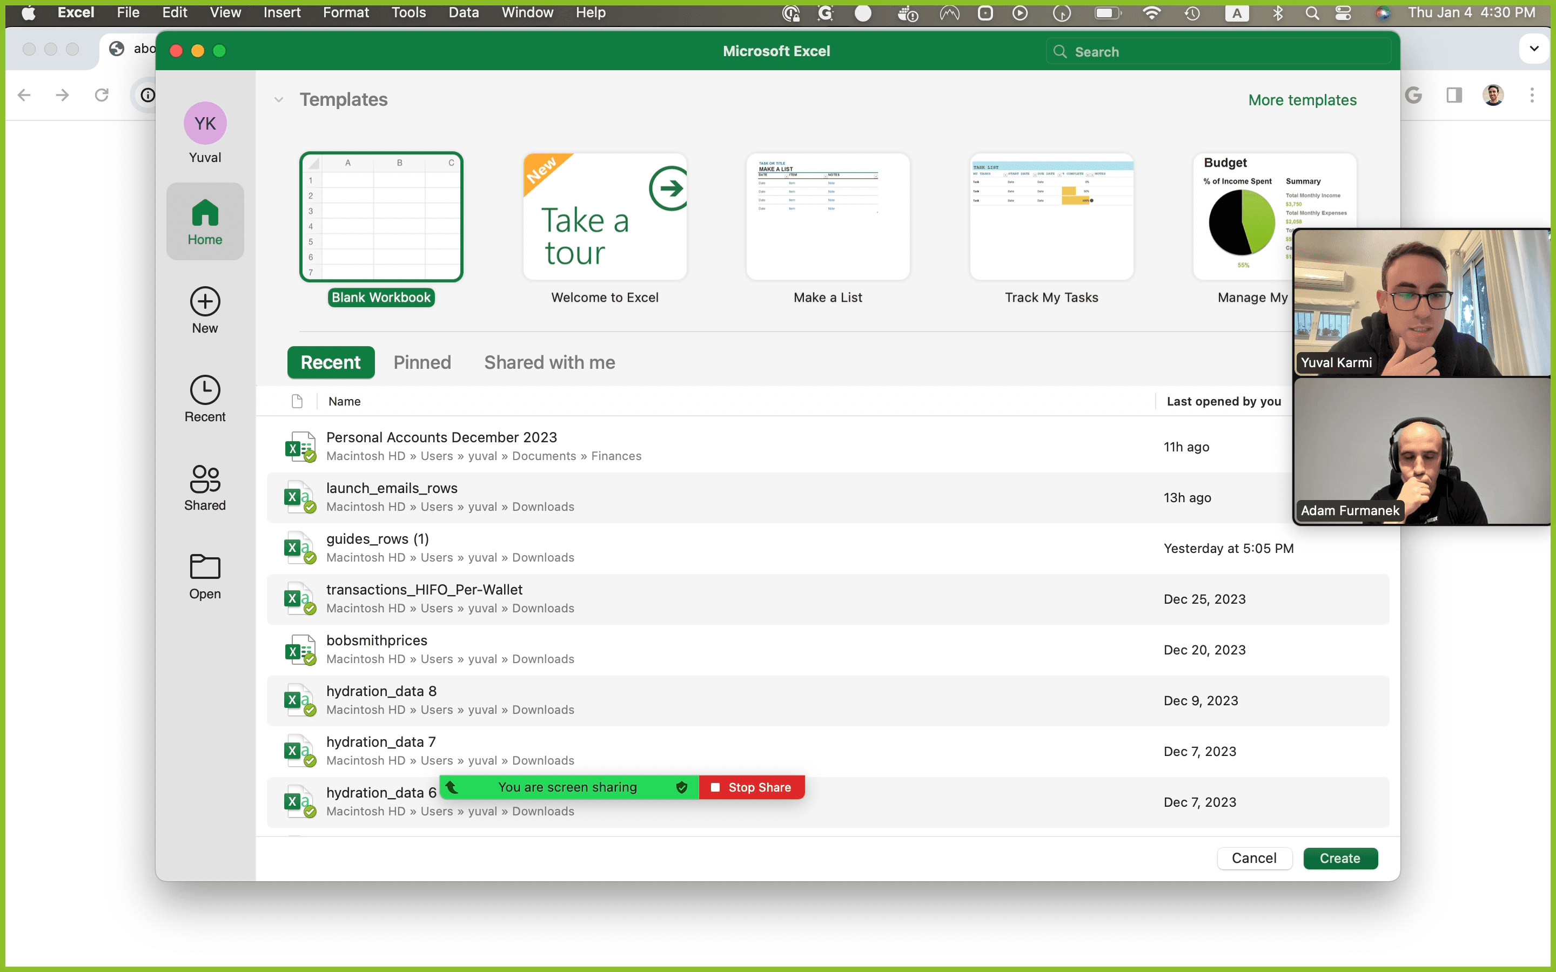This screenshot has width=1556, height=972.
Task: Open the File menu
Action: 128,13
